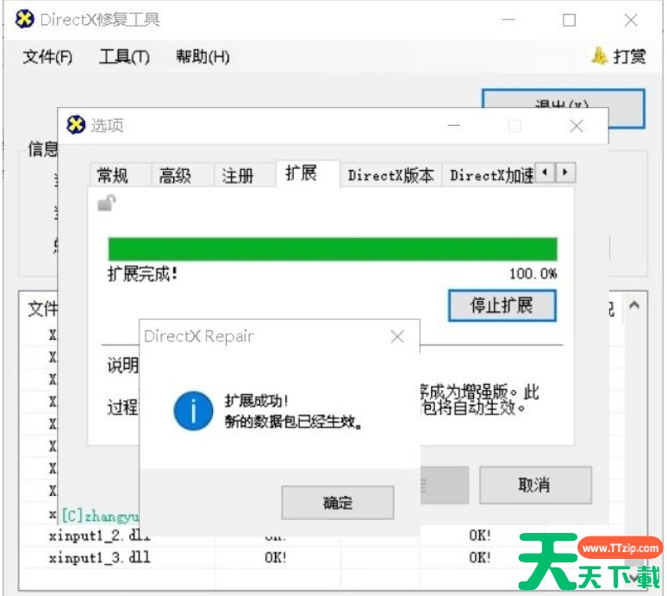Viewport: 667px width, 596px height.
Task: Click the options dialog logo icon
Action: pos(77,125)
